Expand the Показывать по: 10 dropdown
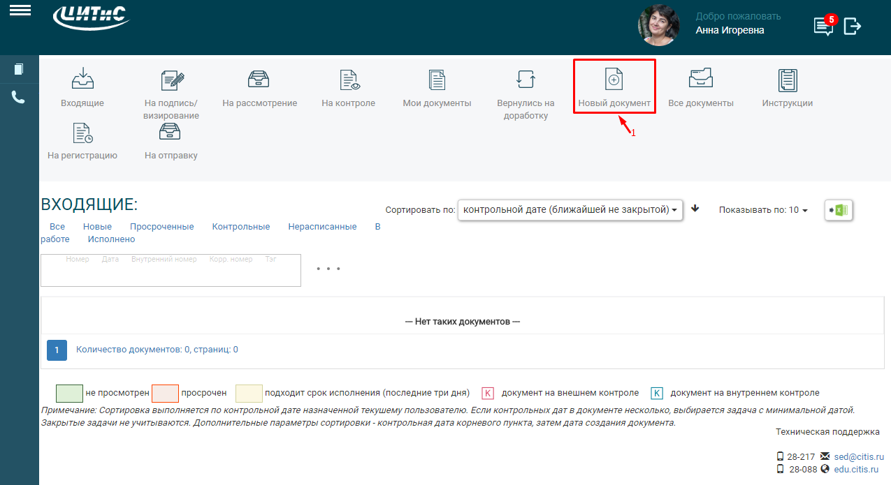Image resolution: width=891 pixels, height=485 pixels. pos(763,210)
